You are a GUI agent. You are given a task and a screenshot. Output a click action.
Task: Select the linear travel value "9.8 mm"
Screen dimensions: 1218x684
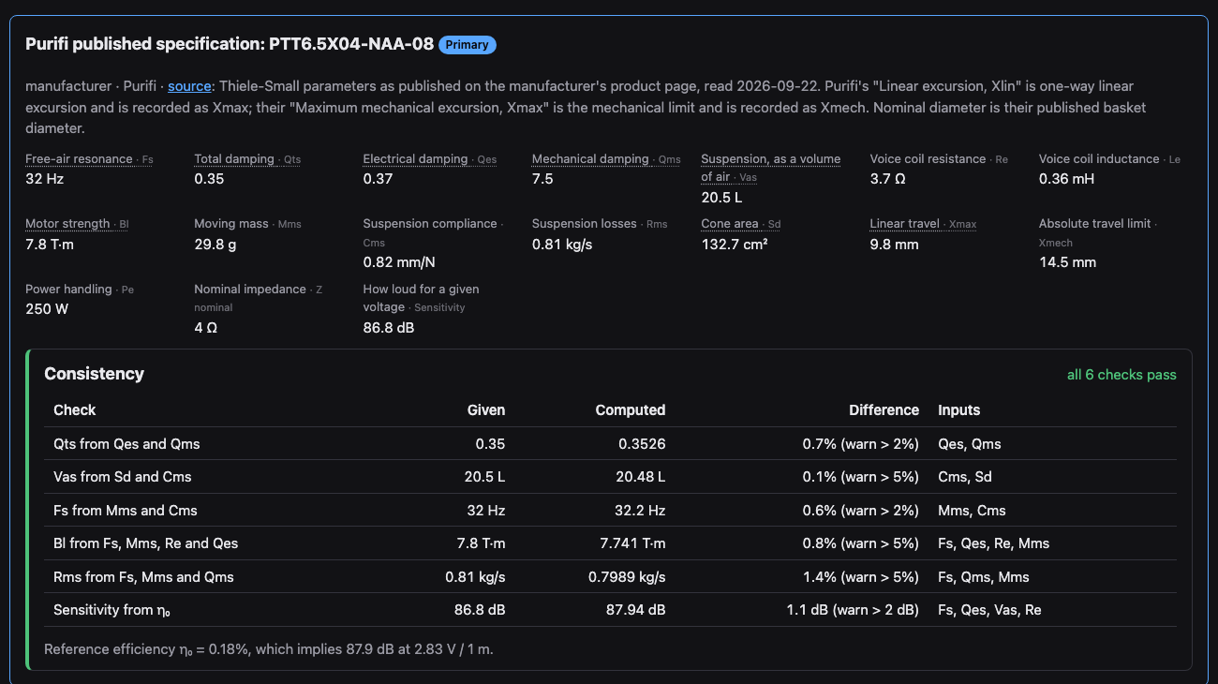894,245
